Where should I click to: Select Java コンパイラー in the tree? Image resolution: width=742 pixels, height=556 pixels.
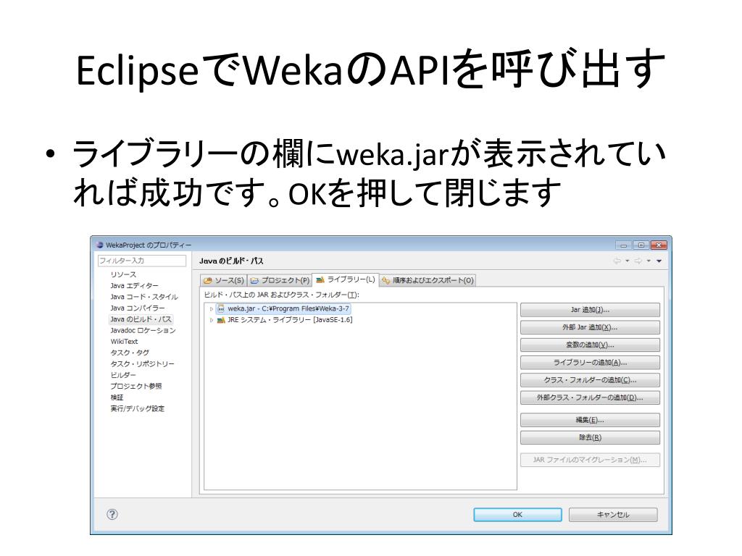tap(138, 308)
